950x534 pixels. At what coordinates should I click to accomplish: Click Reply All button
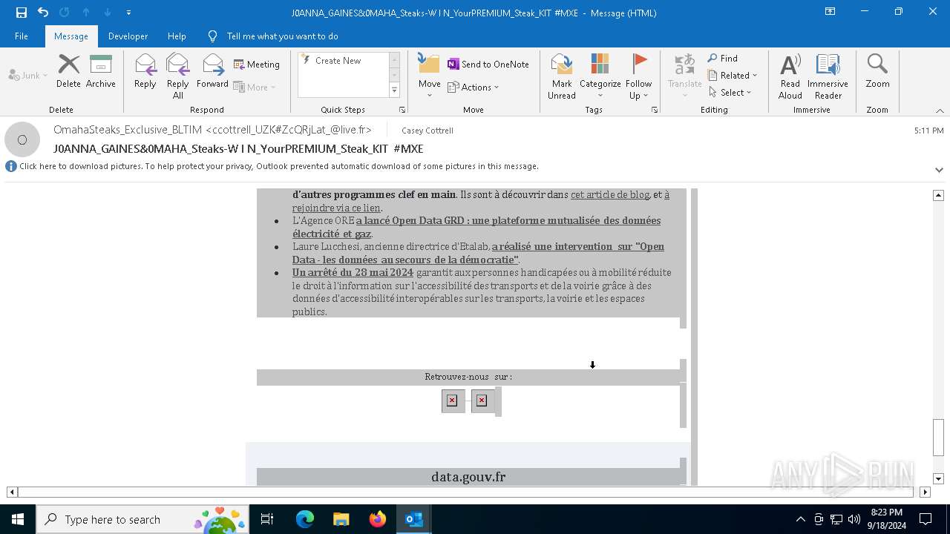tap(178, 76)
